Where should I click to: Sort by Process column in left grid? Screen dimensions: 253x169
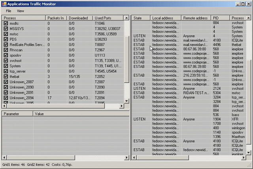point(24,18)
